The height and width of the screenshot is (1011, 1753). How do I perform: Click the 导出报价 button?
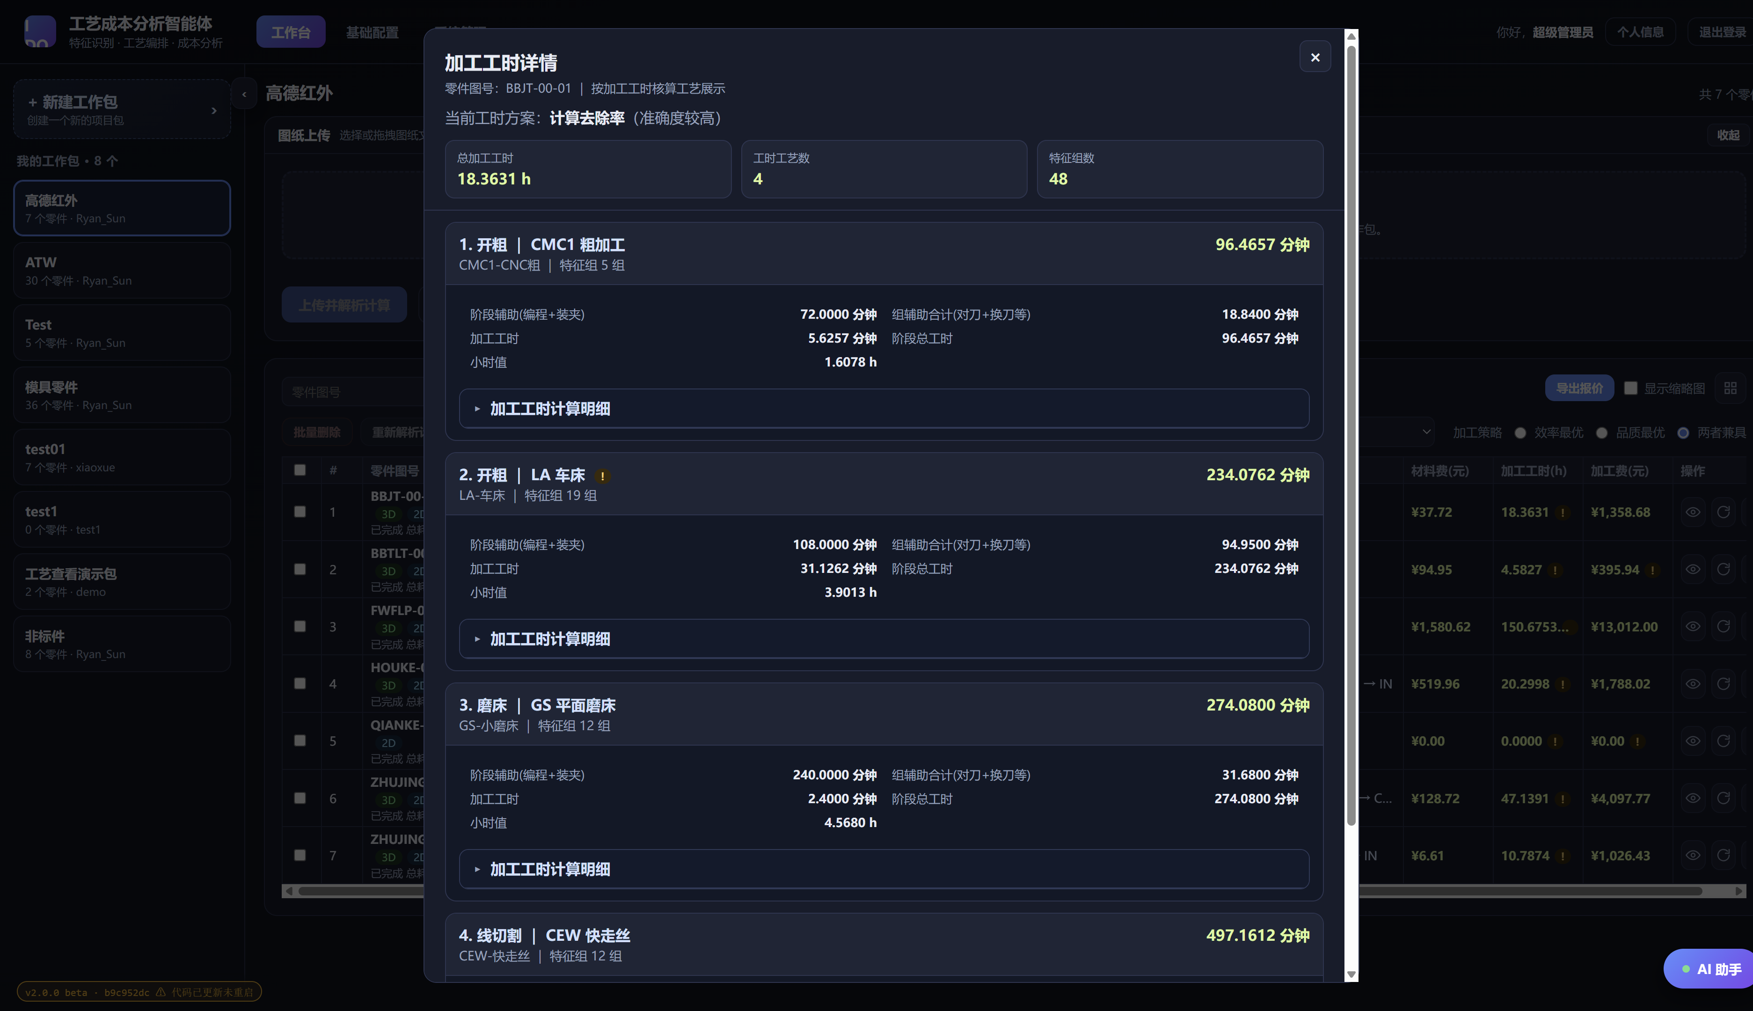coord(1579,388)
